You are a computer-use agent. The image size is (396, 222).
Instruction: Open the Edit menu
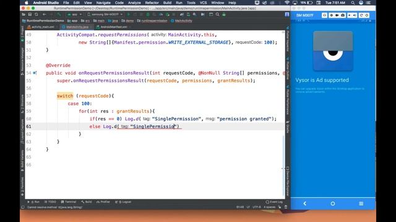coord(76,2)
